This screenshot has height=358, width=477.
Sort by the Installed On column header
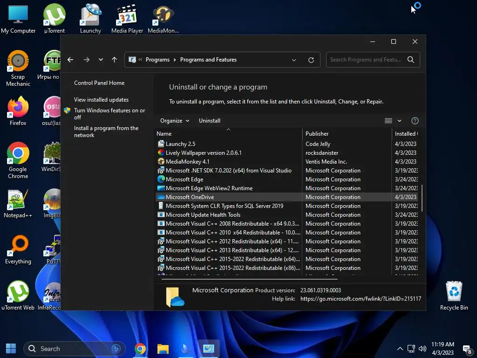pos(406,134)
